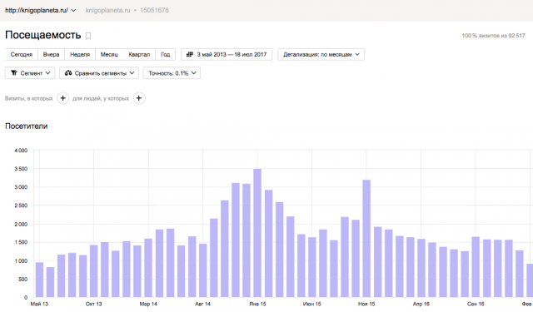Image resolution: width=533 pixels, height=312 pixels.
Task: Choose the Год period
Action: click(165, 54)
